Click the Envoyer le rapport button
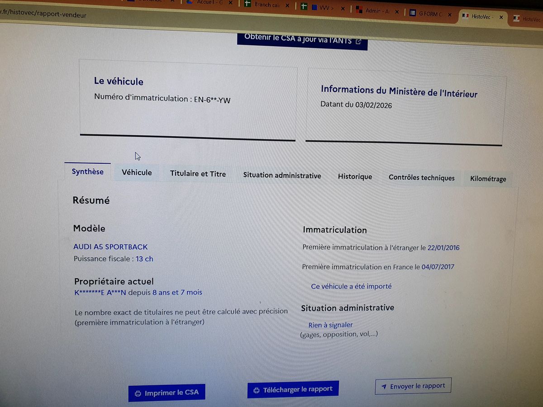Viewport: 543px width, 407px height. coord(413,386)
